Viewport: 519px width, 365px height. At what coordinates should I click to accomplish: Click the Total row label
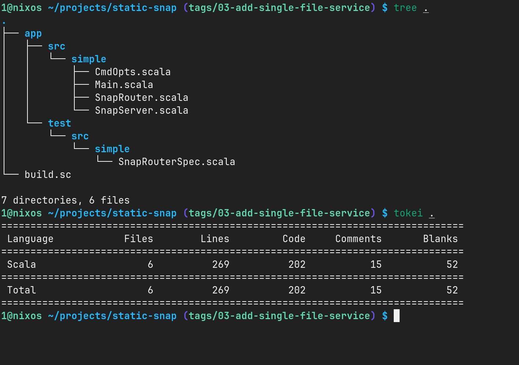pyautogui.click(x=21, y=290)
